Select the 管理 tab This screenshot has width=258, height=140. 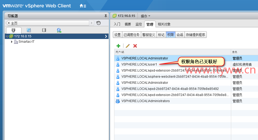150,24
